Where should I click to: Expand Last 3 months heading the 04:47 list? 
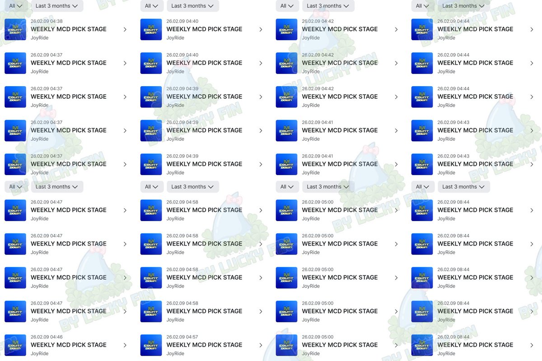(x=57, y=187)
